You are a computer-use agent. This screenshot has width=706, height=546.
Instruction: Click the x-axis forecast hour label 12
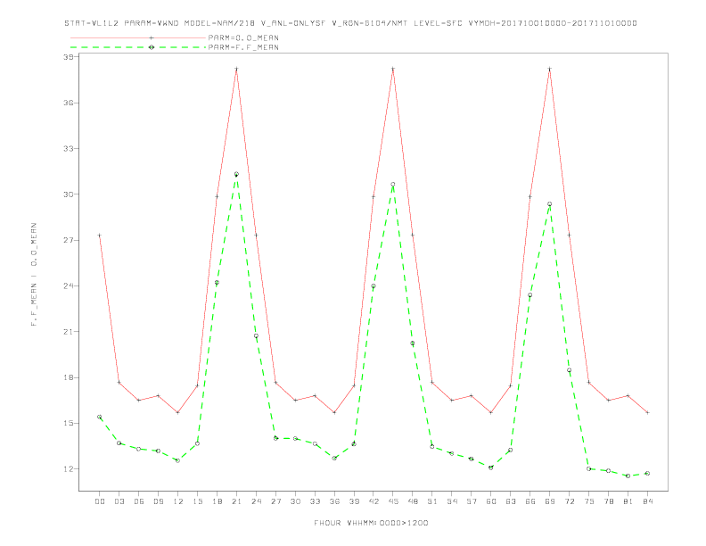tap(178, 501)
